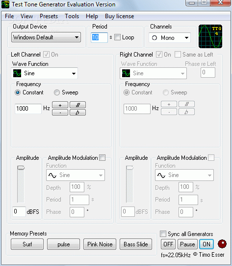Click right modulation Period field

[188, 200]
